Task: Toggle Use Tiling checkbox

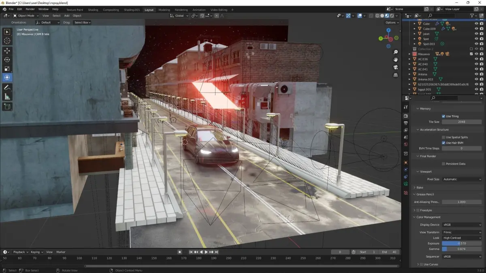Action: [443, 116]
